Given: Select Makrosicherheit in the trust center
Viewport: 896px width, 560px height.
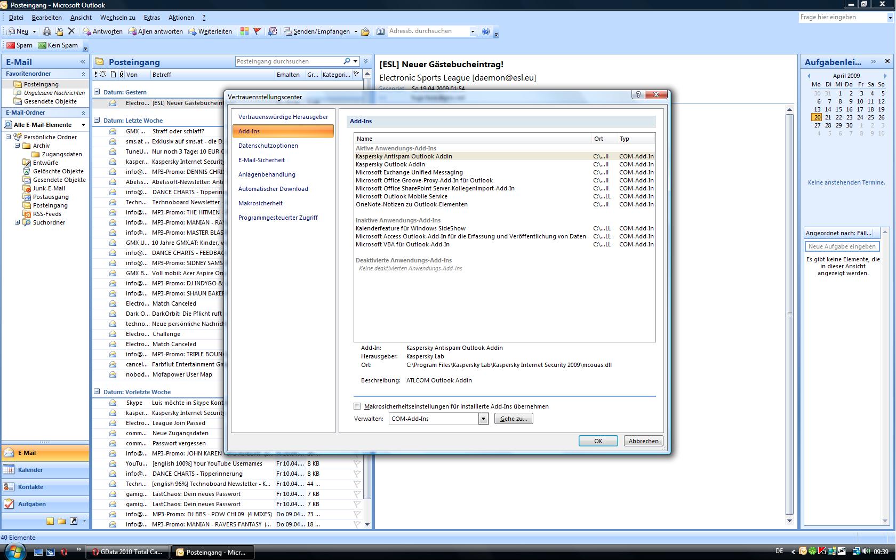Looking at the screenshot, I should point(283,203).
